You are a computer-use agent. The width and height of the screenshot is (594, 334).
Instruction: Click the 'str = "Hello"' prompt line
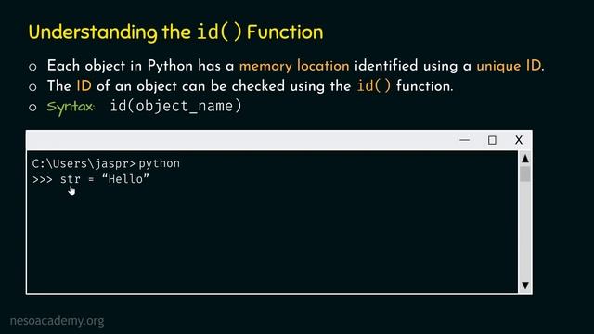[x=91, y=179]
